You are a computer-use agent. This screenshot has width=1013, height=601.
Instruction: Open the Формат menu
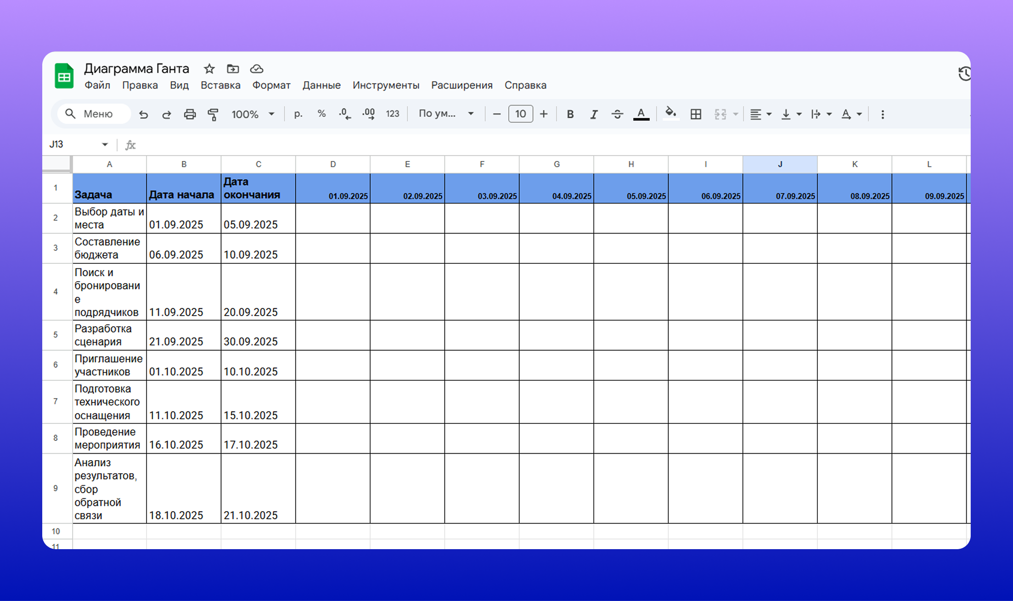271,85
